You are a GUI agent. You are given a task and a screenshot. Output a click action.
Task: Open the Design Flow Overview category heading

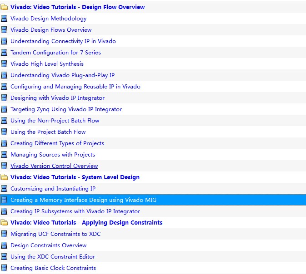tap(77, 7)
